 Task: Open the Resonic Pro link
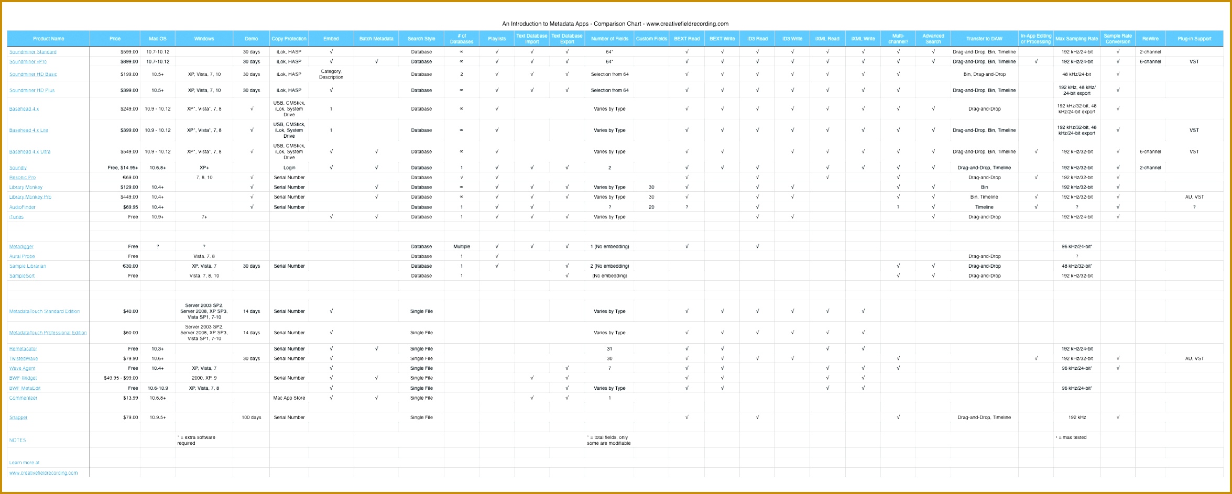coord(23,177)
